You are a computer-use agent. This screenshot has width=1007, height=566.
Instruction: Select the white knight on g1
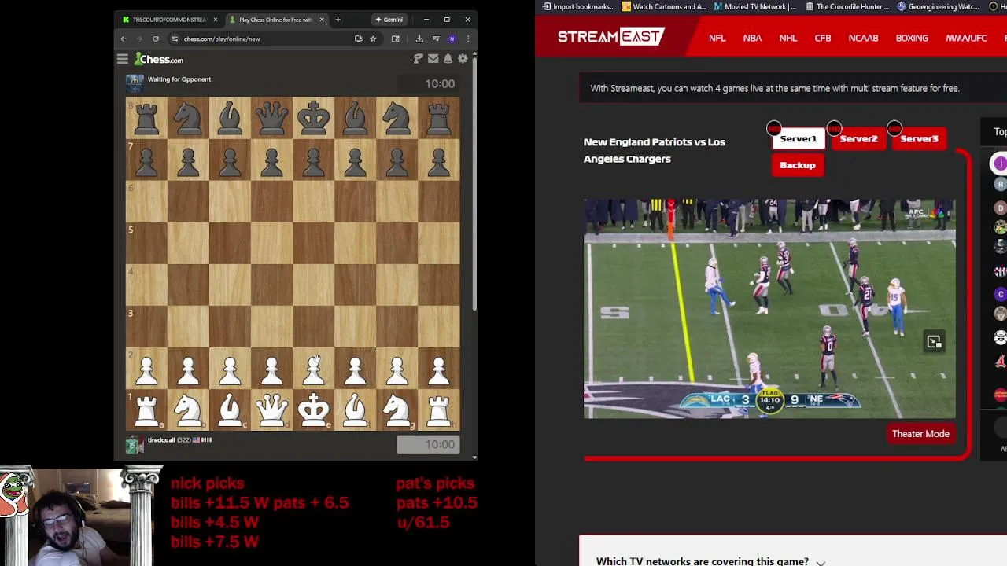point(397,410)
